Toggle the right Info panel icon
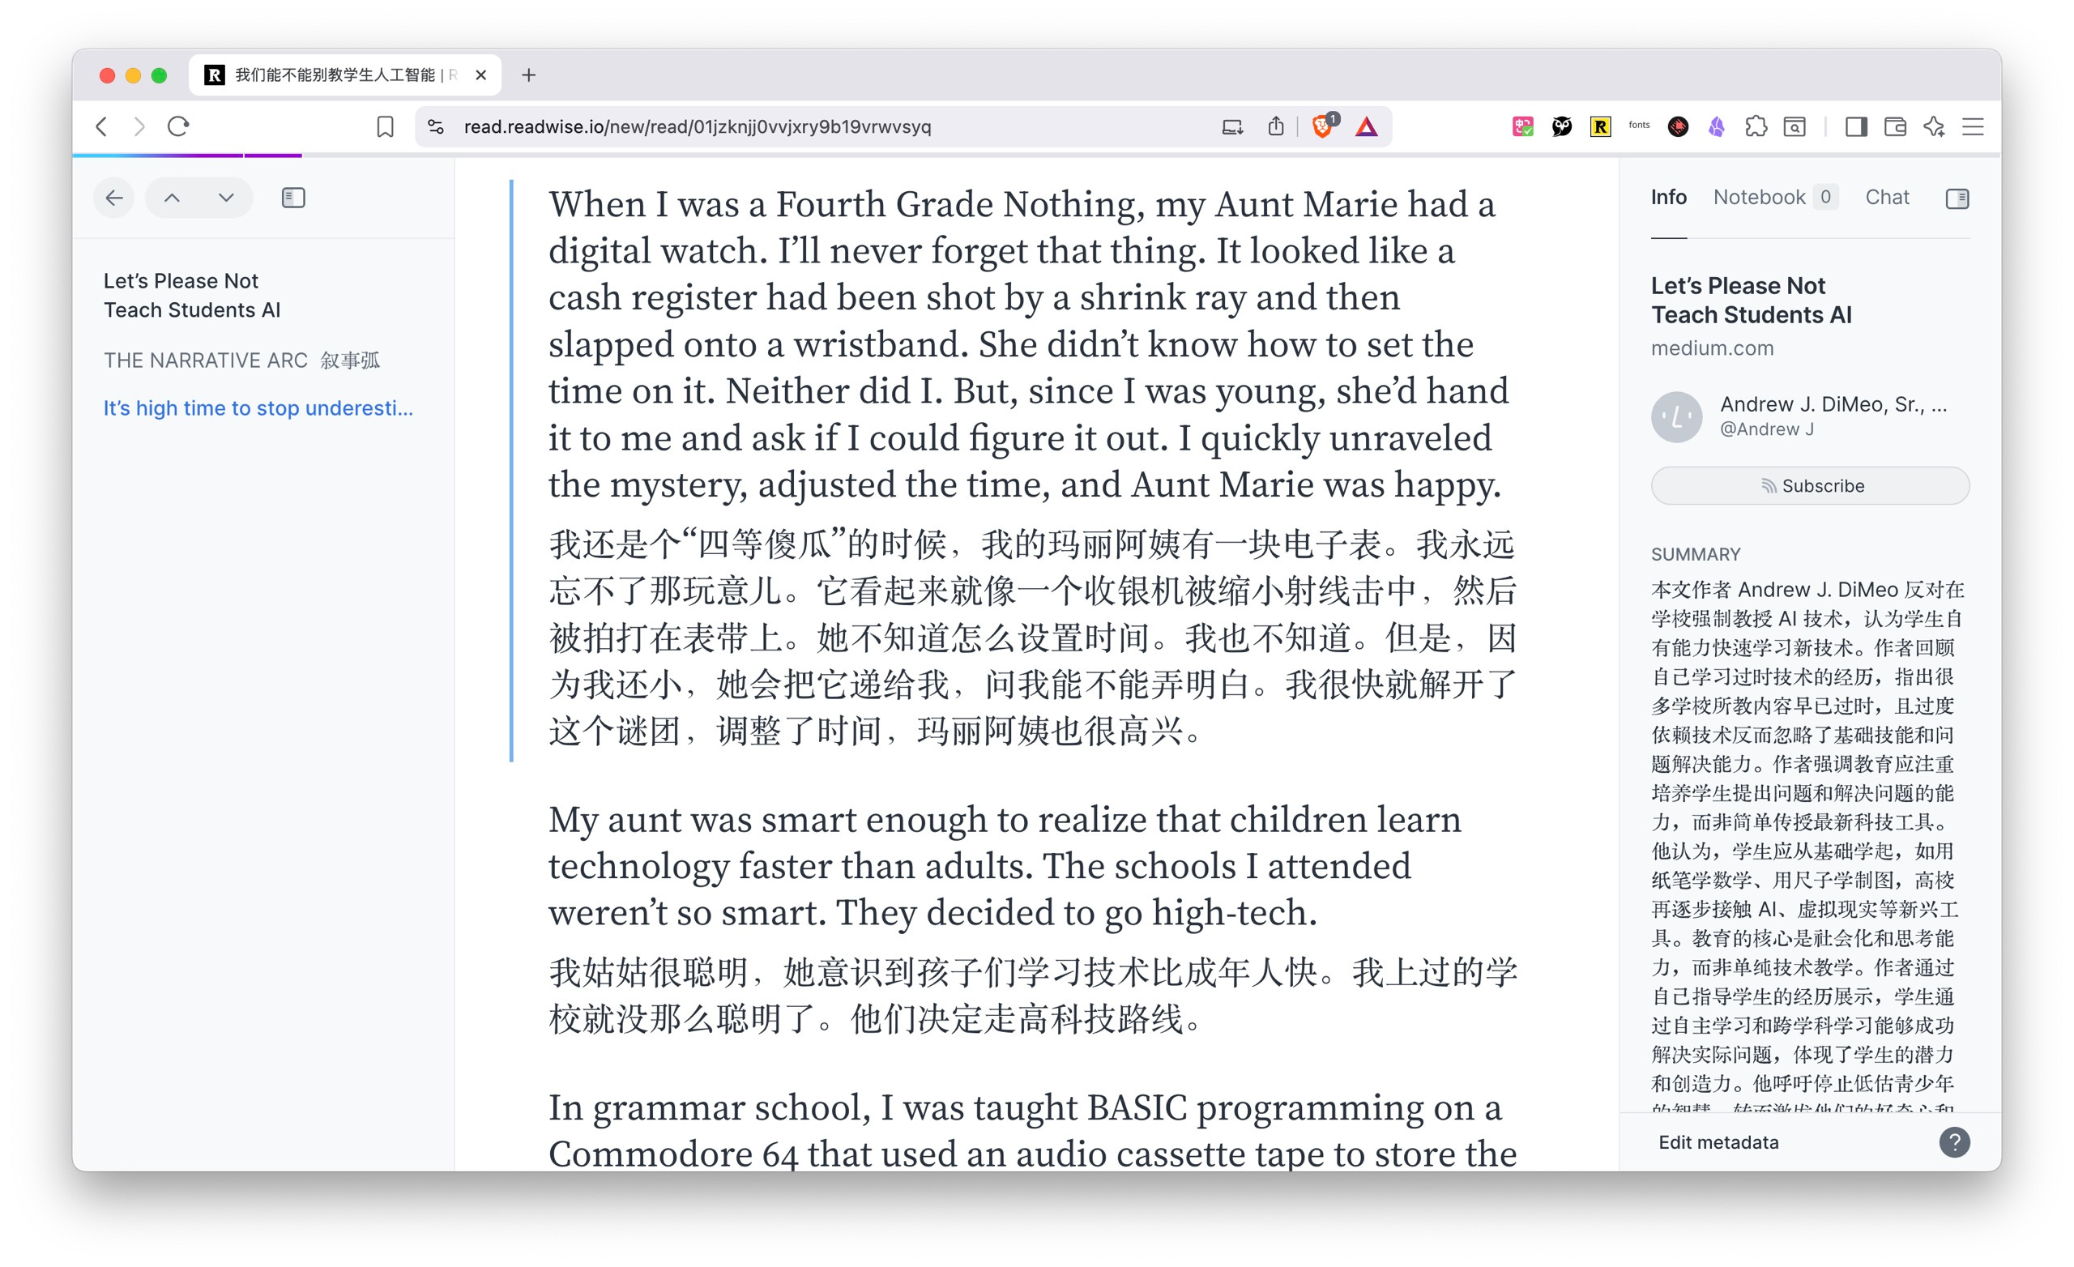Screen dimensions: 2074x1267 pyautogui.click(x=1957, y=198)
